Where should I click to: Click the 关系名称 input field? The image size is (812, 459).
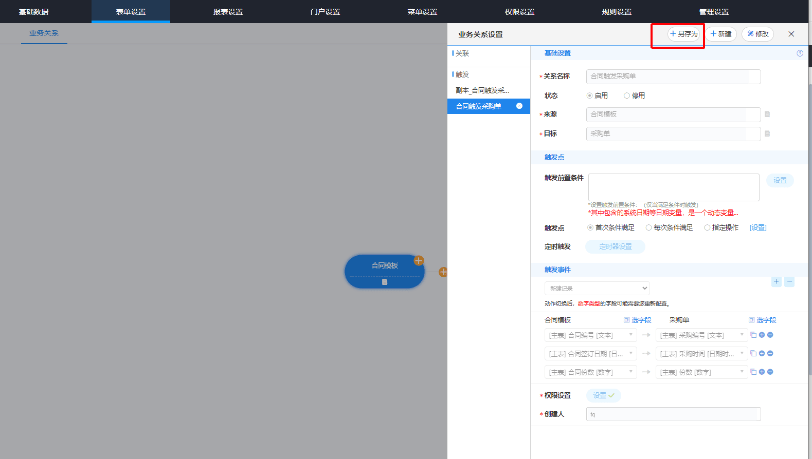coord(673,76)
